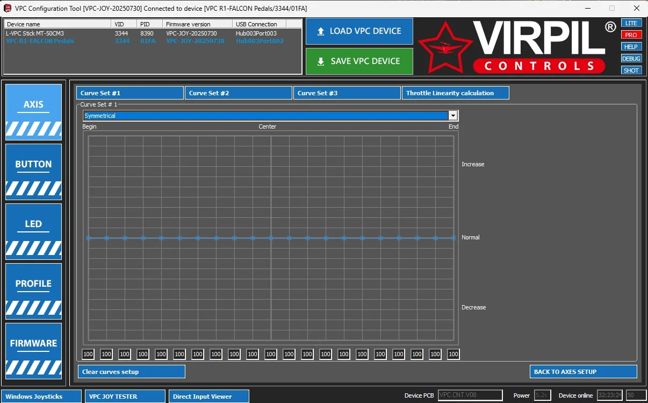Screen dimensions: 648x403
Task: Click the SHOT screenshot button
Action: click(631, 70)
